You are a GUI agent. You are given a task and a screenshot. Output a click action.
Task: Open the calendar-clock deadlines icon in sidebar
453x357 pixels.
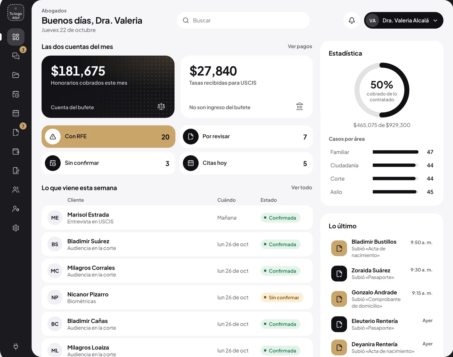16,94
